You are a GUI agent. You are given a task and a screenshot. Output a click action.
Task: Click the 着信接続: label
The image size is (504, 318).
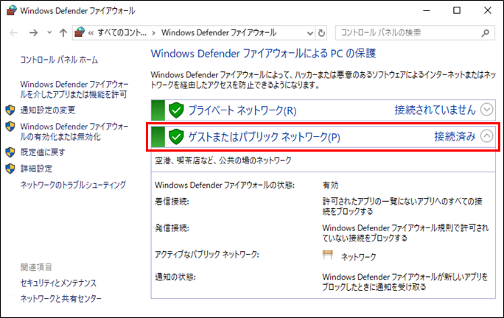(x=172, y=202)
